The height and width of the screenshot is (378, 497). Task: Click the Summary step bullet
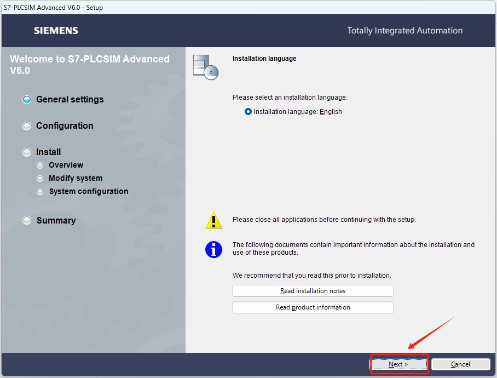[27, 221]
